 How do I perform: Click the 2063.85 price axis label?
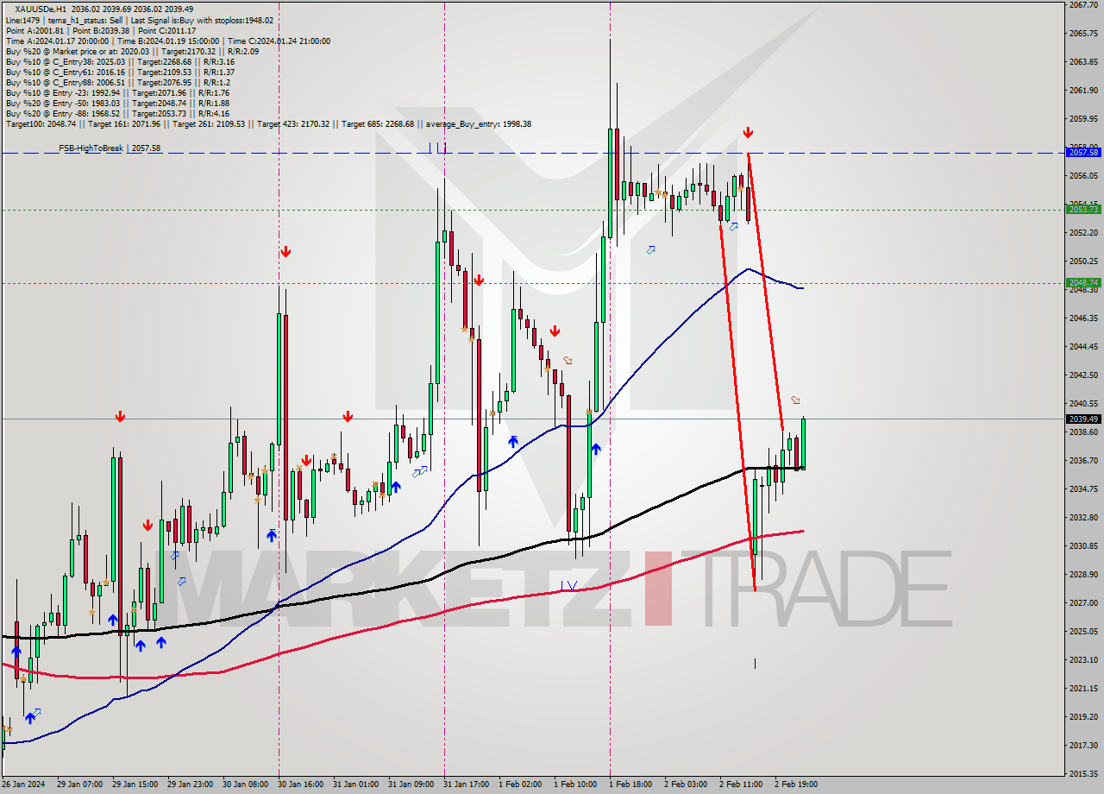1083,61
